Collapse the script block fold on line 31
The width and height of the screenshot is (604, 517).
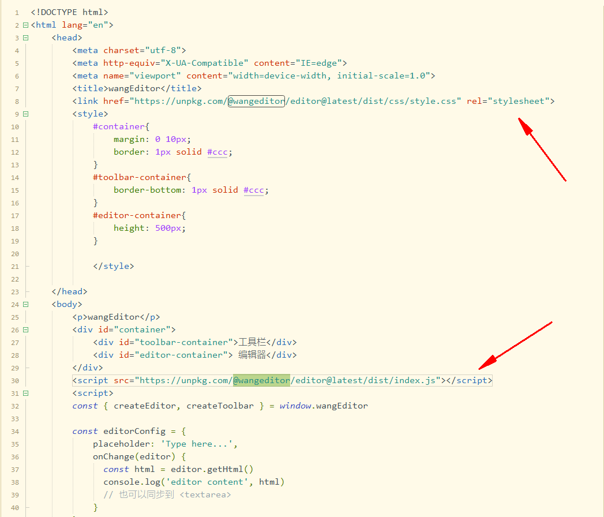[x=26, y=394]
